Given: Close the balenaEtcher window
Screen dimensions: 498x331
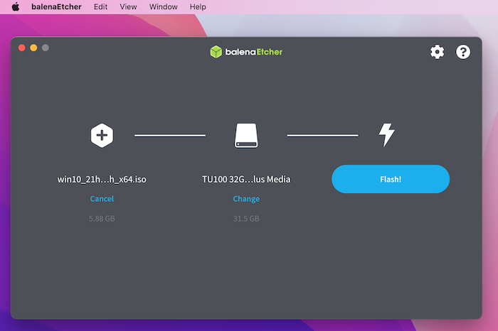Looking at the screenshot, I should tap(22, 48).
